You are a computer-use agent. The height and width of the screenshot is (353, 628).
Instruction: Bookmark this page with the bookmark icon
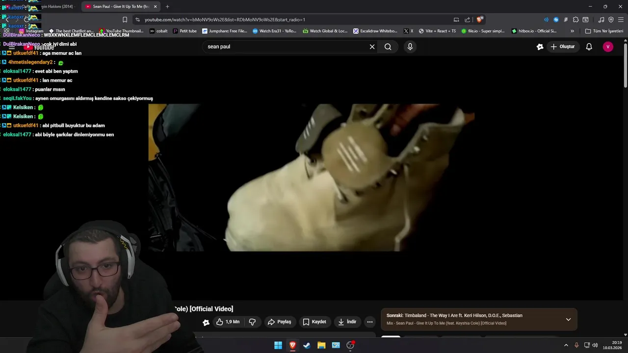pyautogui.click(x=125, y=20)
